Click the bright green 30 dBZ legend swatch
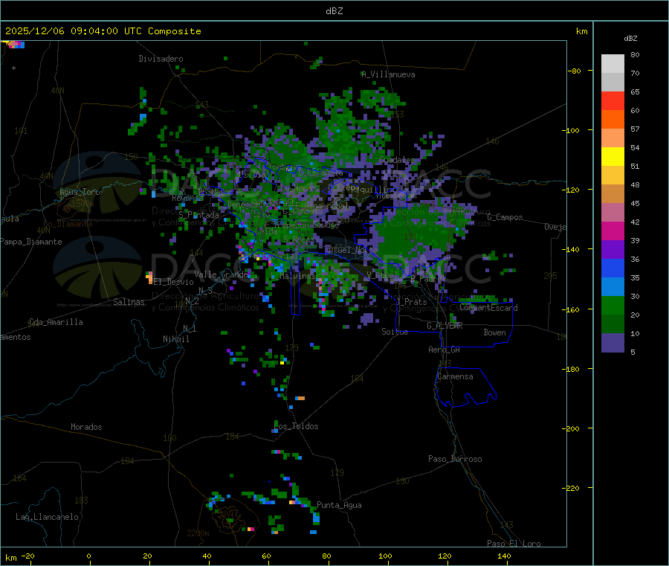 [x=613, y=305]
